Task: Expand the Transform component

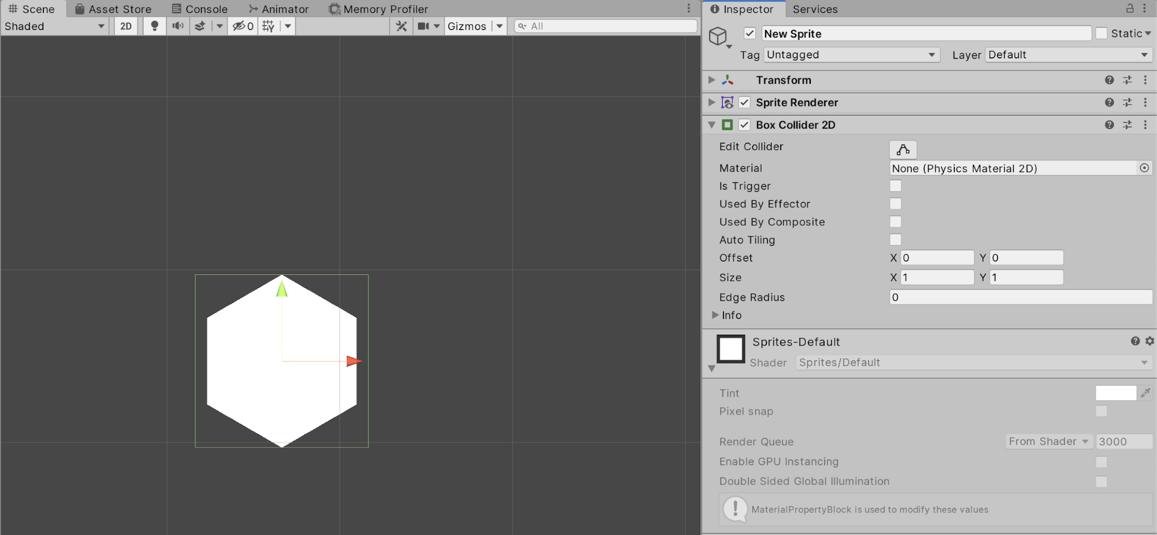Action: pos(712,80)
